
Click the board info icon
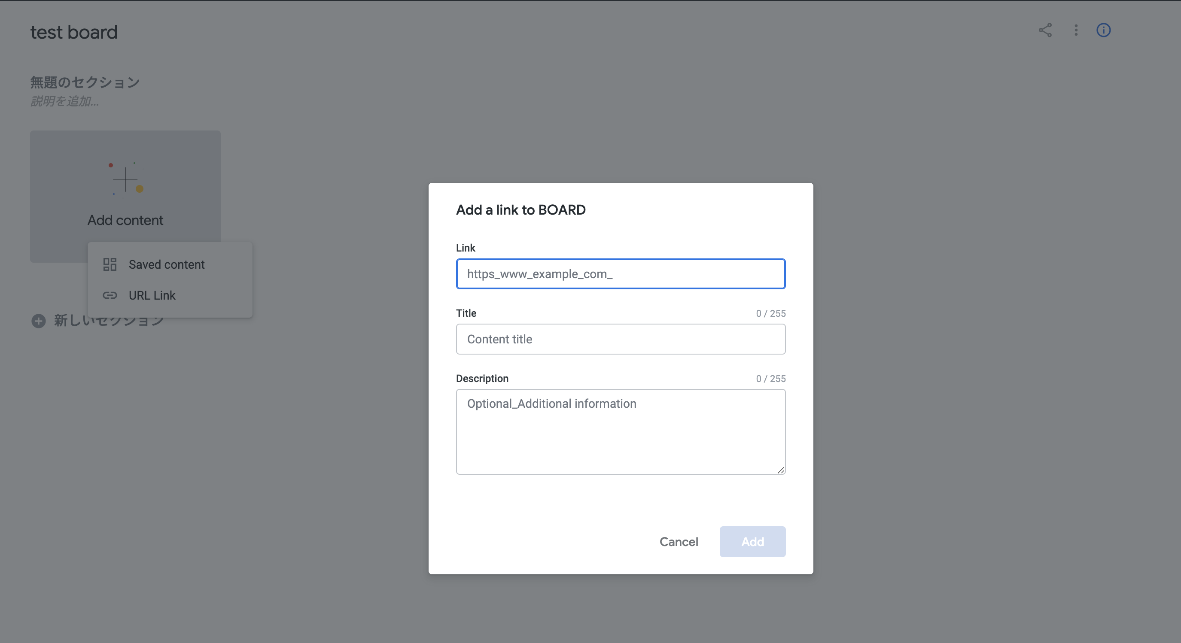(x=1103, y=30)
